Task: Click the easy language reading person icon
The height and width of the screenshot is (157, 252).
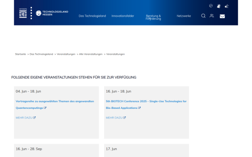Action: pyautogui.click(x=227, y=6)
